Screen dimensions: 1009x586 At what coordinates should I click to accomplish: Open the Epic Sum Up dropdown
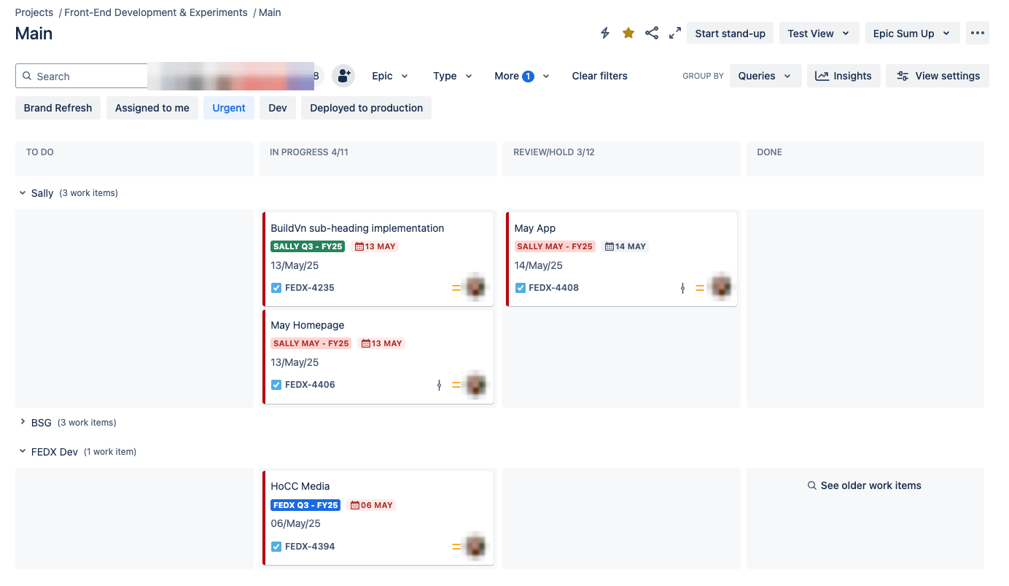(912, 34)
